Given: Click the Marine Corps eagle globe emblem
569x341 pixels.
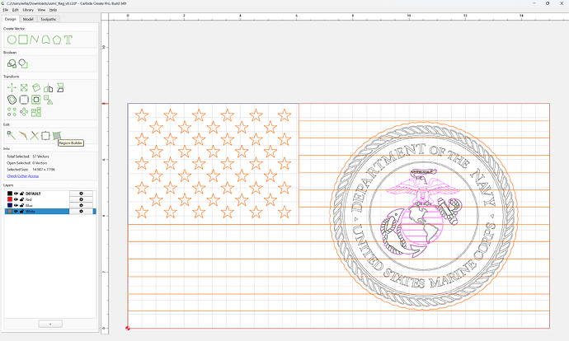Looking at the screenshot, I should click(x=421, y=214).
